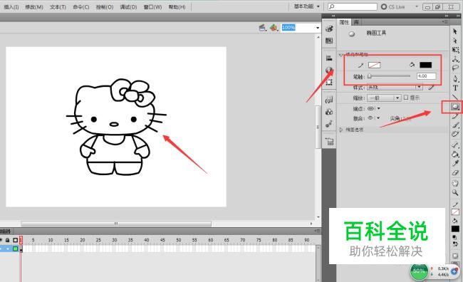463x282 pixels.
Task: Select the Zoom magnifier tool
Action: pos(455,192)
